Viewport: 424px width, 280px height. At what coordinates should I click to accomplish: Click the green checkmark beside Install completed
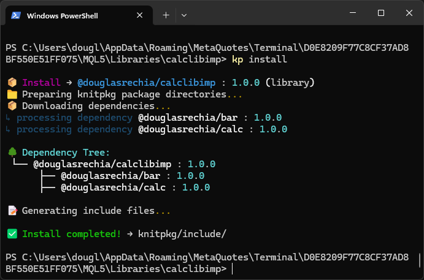pyautogui.click(x=11, y=233)
